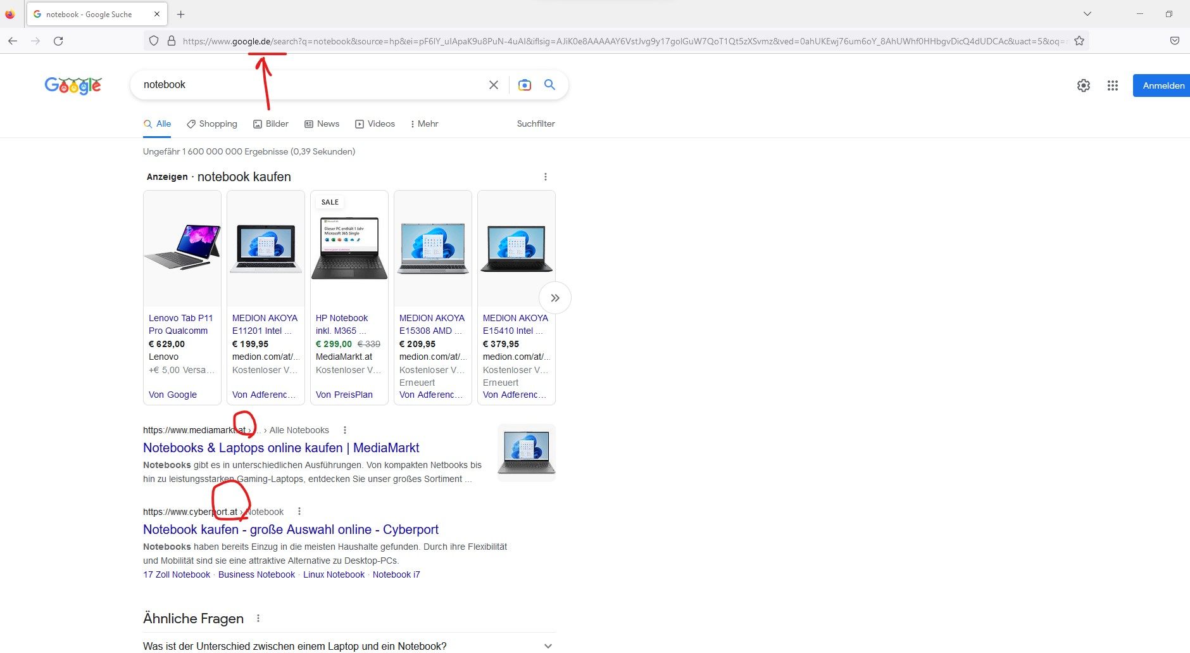
Task: Open Ähnliche Fragen three-dot menu
Action: pyautogui.click(x=258, y=618)
